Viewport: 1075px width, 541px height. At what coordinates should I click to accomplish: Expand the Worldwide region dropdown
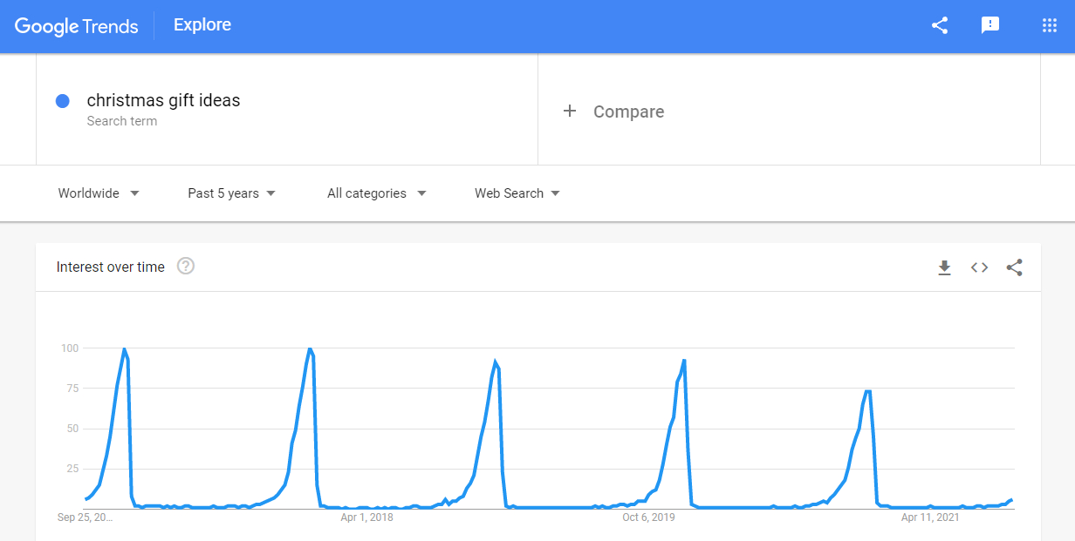[x=99, y=193]
